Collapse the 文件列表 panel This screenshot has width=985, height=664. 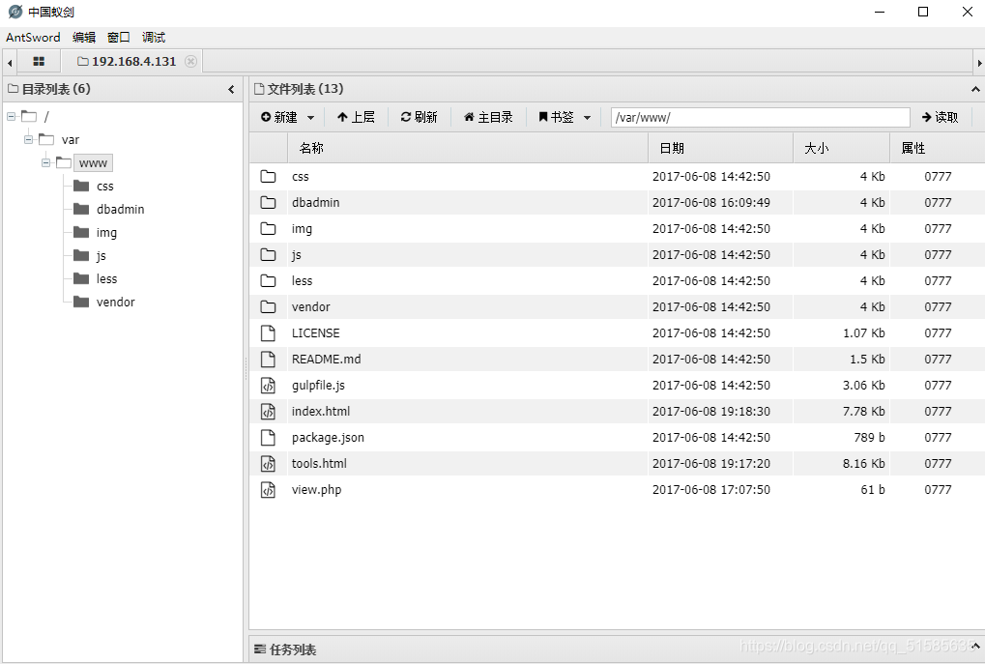[975, 89]
